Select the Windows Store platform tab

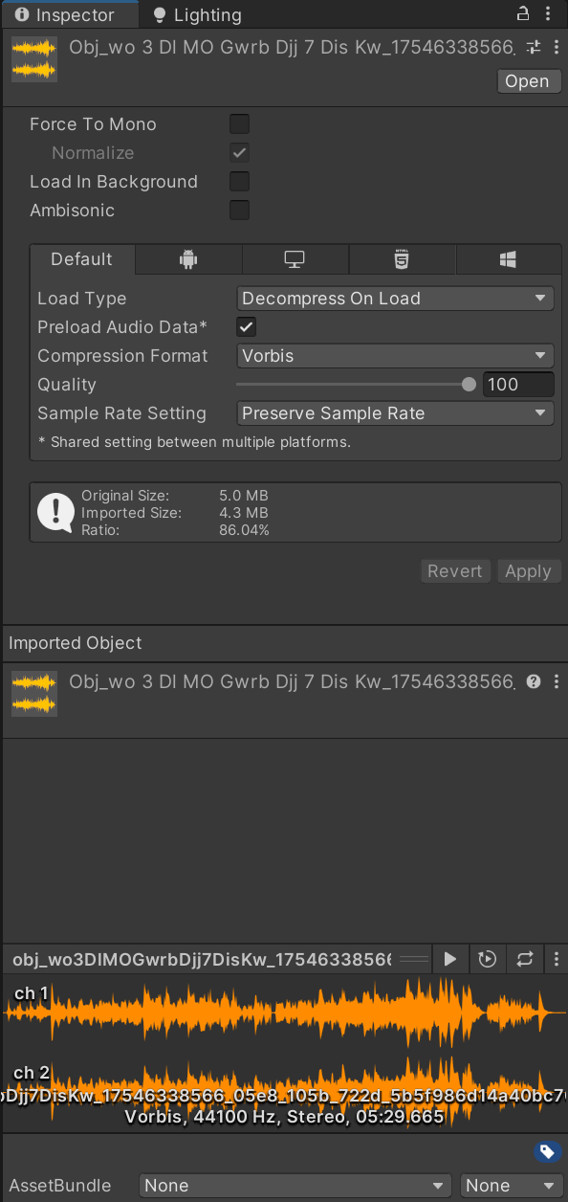pos(509,259)
